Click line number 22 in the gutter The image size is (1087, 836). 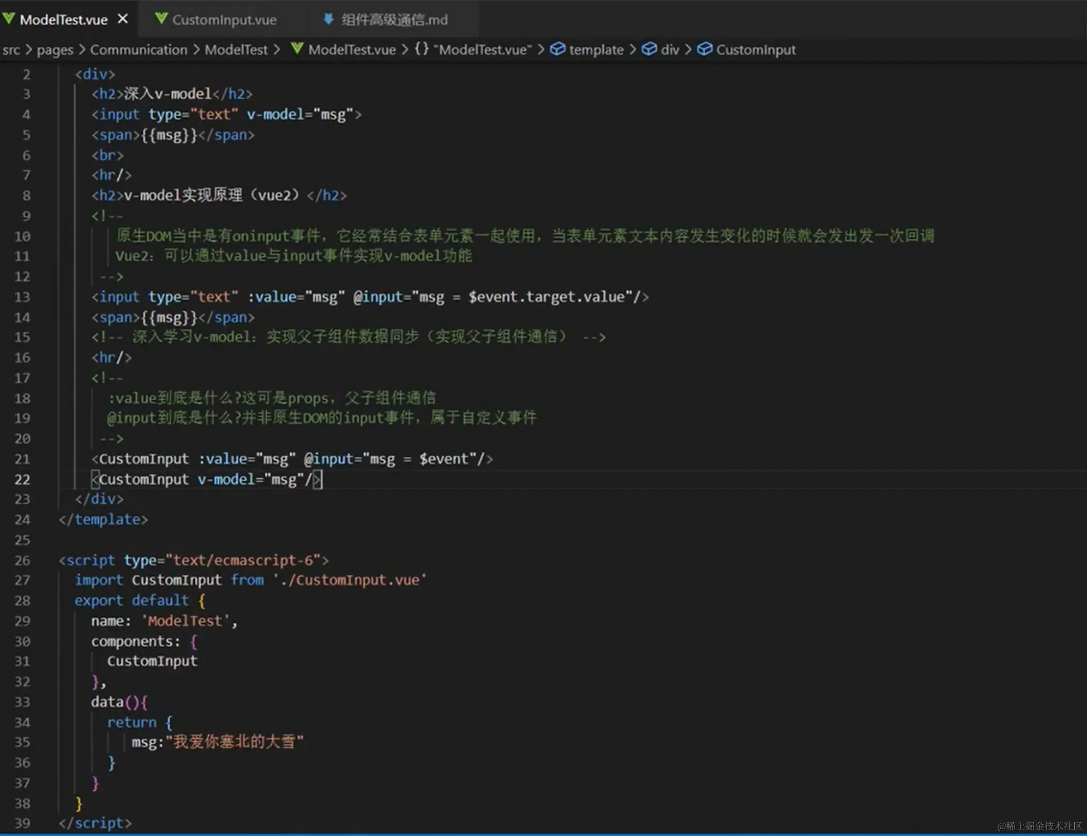[x=22, y=479]
